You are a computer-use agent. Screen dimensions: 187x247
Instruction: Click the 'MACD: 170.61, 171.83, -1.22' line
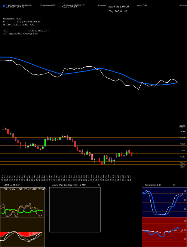[x=20, y=25]
